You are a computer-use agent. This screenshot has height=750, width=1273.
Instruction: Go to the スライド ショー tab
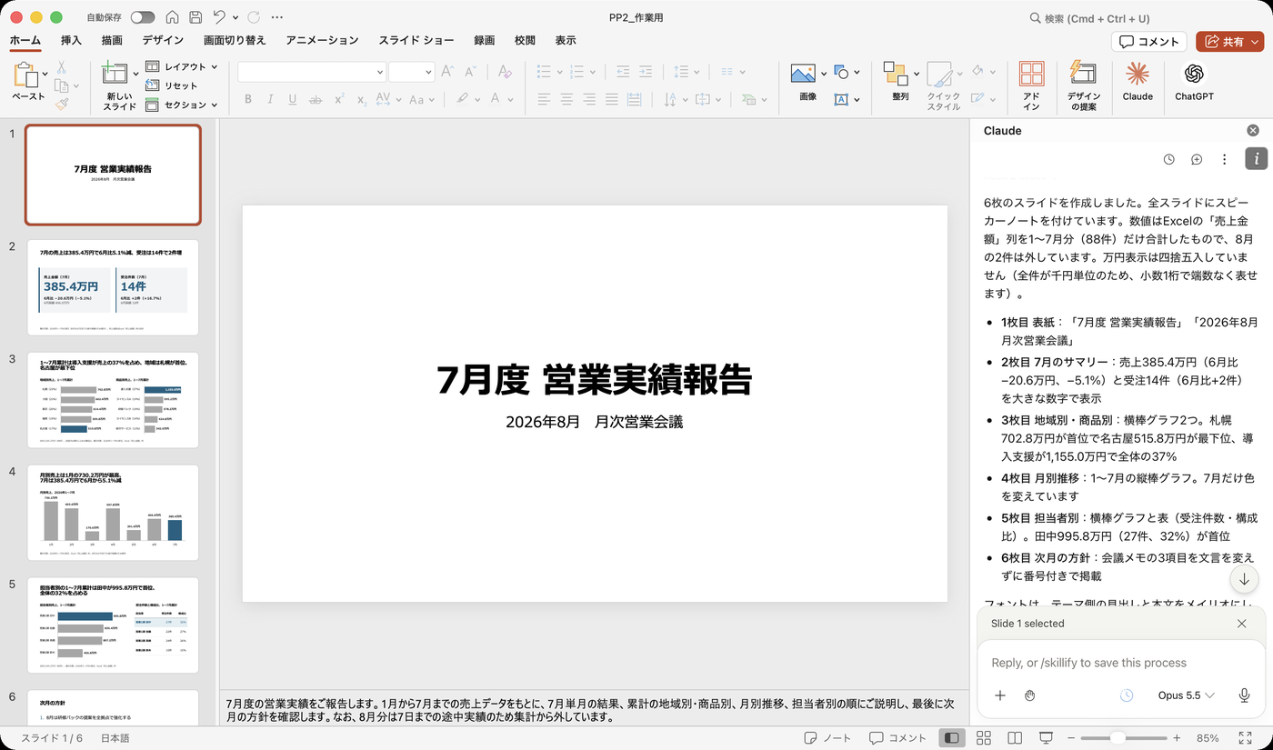pyautogui.click(x=416, y=41)
